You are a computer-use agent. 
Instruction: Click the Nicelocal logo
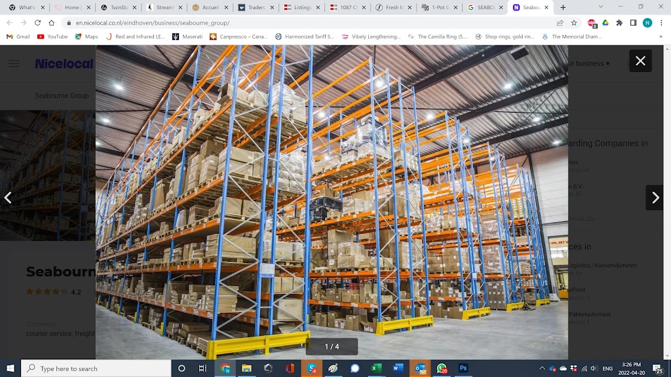point(64,63)
